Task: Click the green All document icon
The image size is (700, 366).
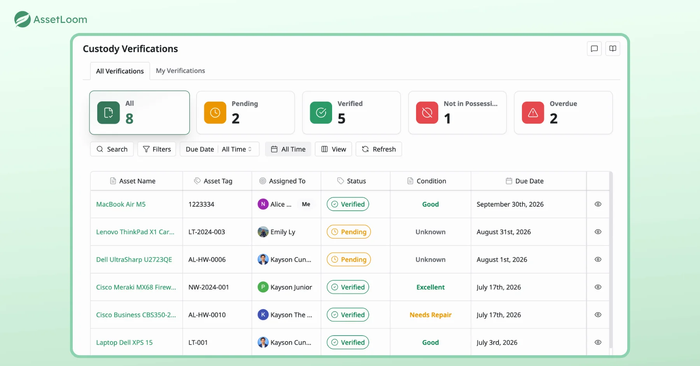Action: [108, 113]
